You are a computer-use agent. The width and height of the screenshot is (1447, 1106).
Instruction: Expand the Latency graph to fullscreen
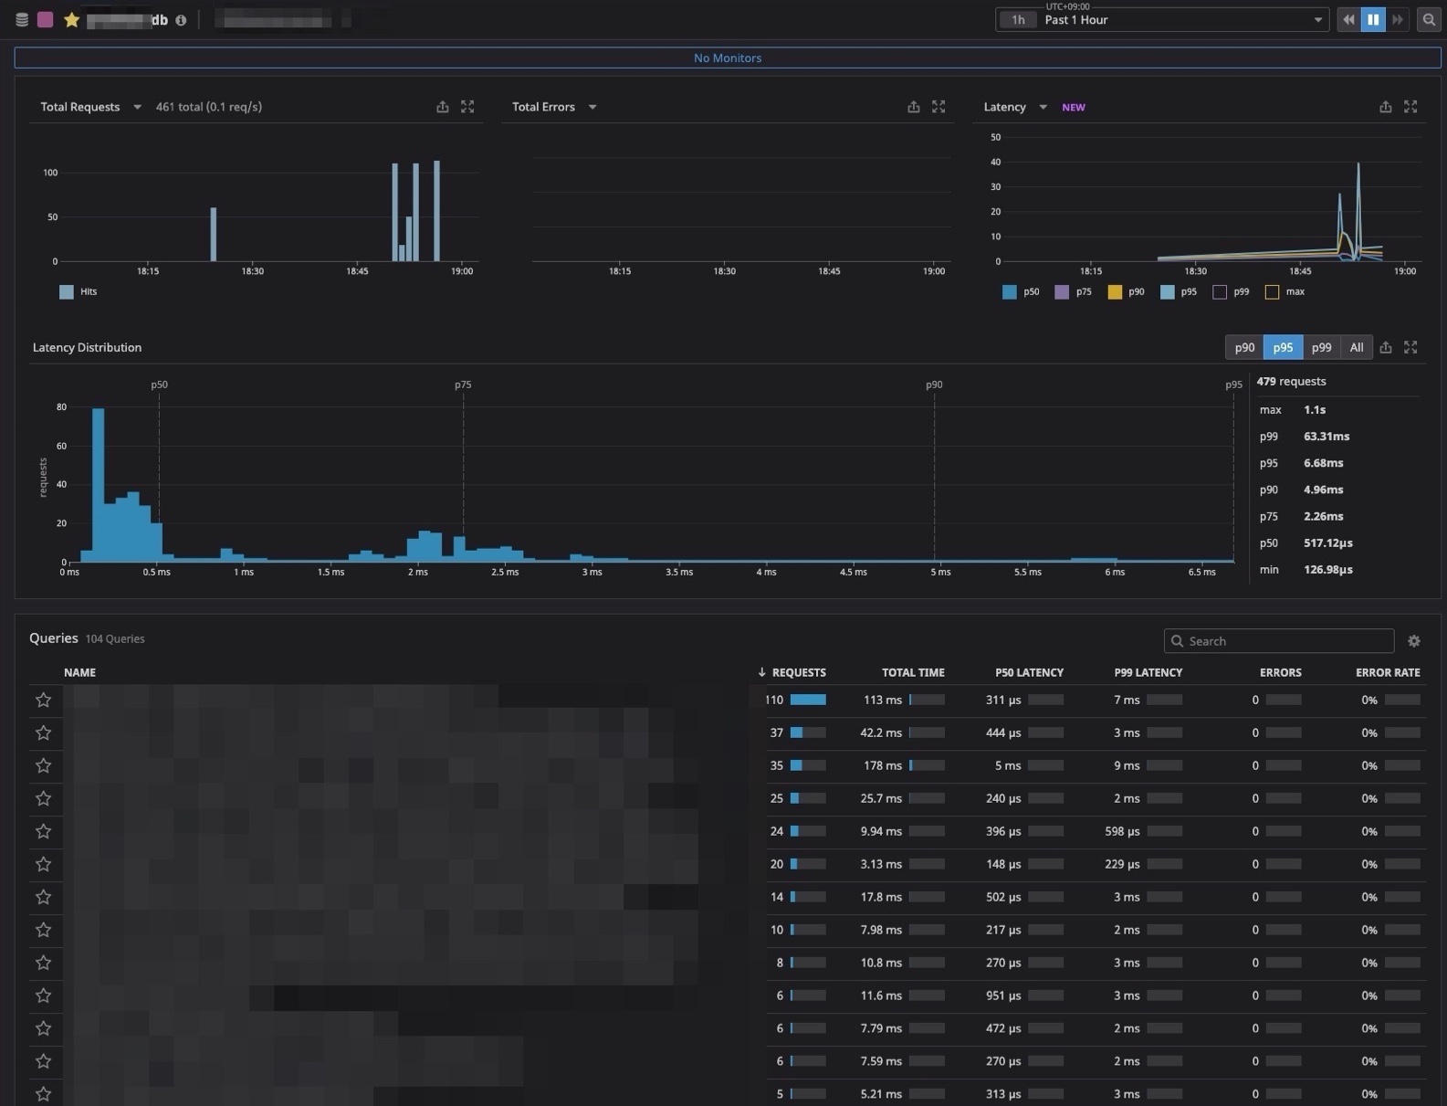pyautogui.click(x=1410, y=107)
